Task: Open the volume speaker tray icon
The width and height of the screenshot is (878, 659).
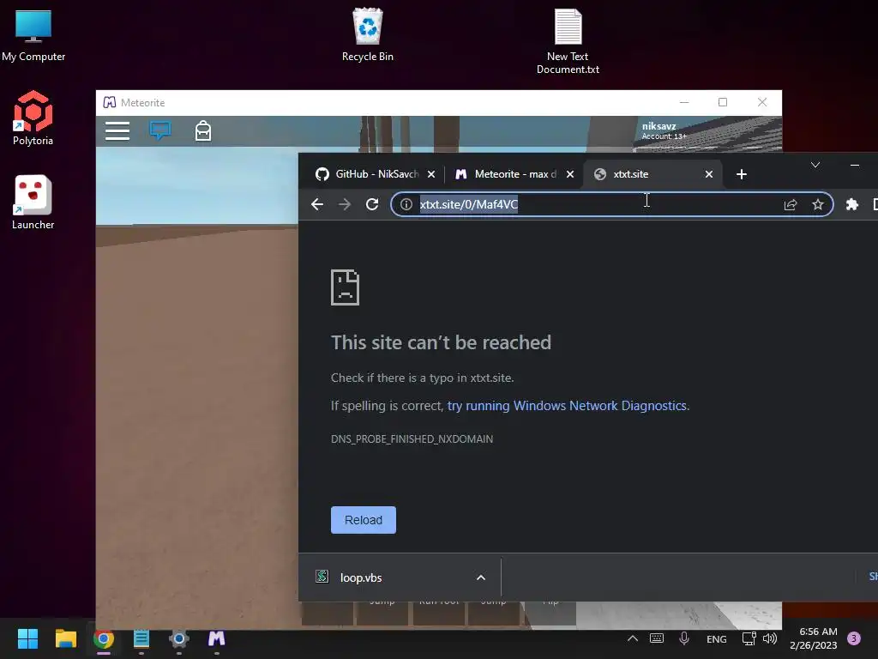Action: (770, 638)
